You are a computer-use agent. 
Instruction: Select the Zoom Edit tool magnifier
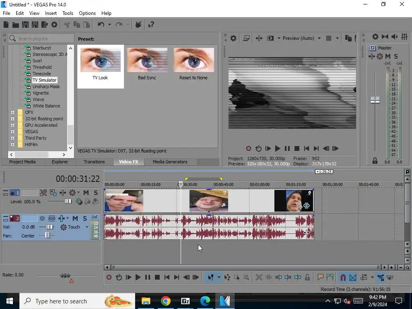246,277
